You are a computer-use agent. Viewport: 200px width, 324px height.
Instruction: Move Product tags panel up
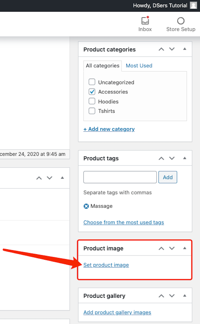click(161, 158)
